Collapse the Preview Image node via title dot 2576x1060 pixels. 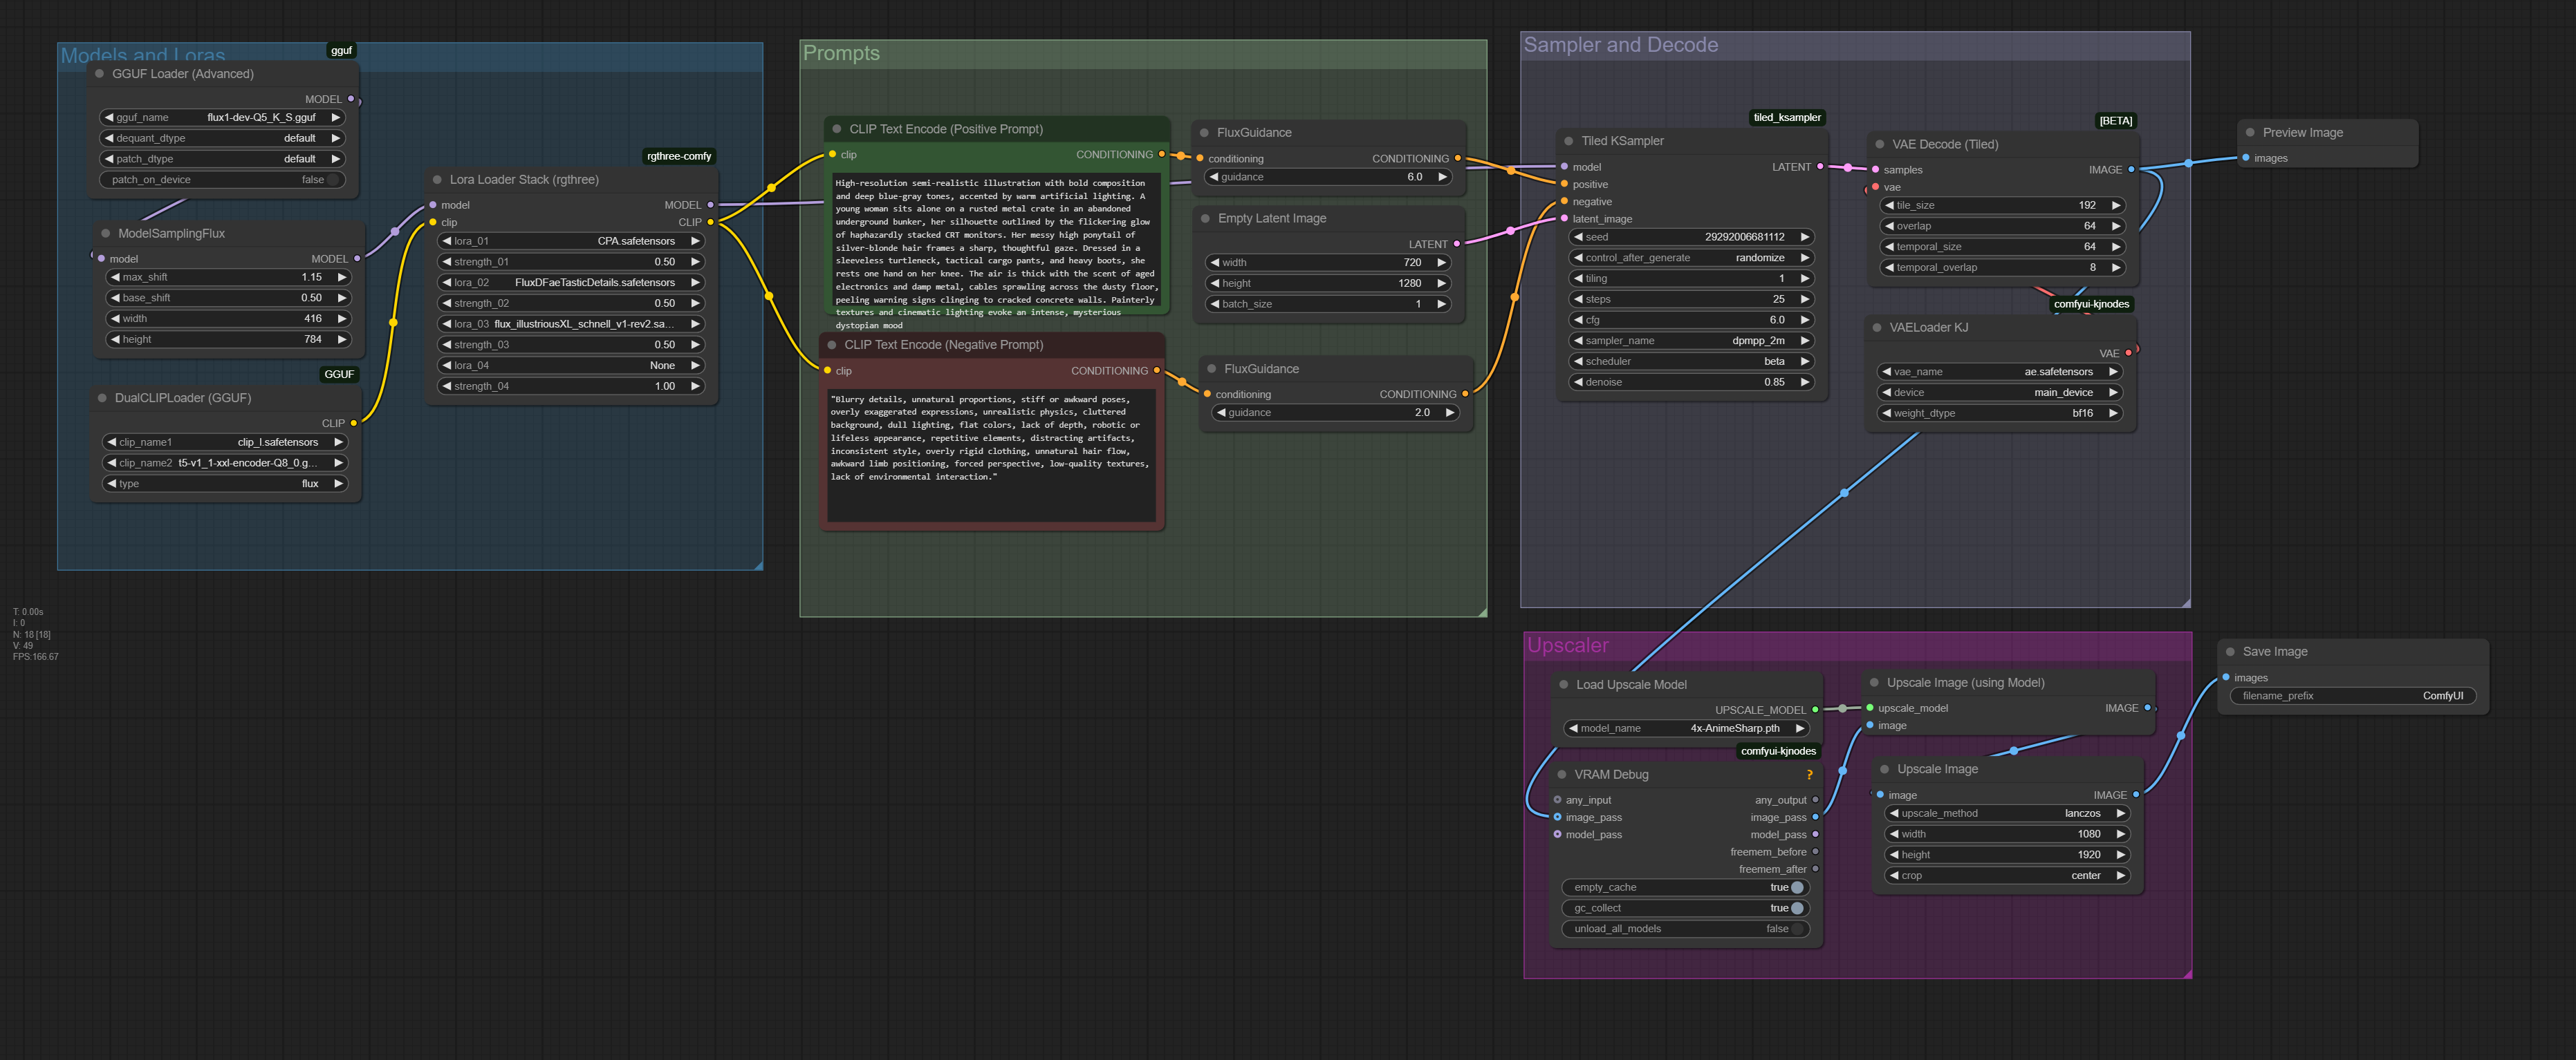[2250, 133]
